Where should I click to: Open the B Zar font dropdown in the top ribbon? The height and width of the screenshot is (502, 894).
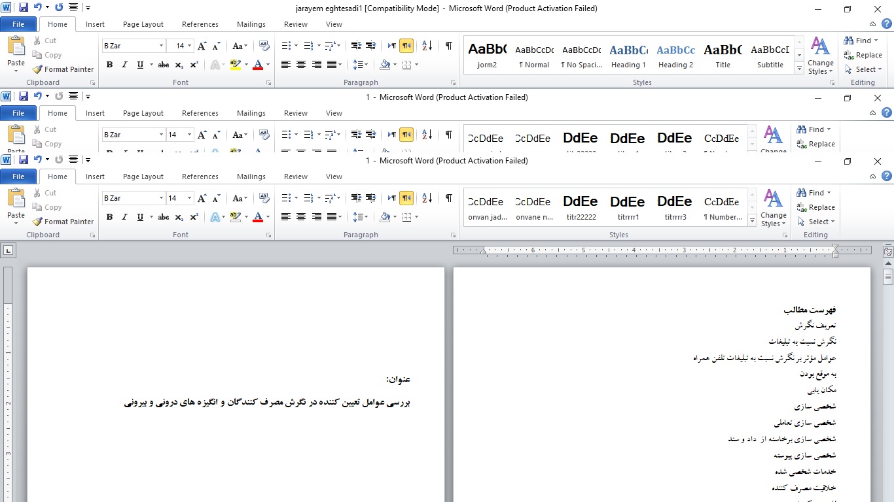[161, 46]
